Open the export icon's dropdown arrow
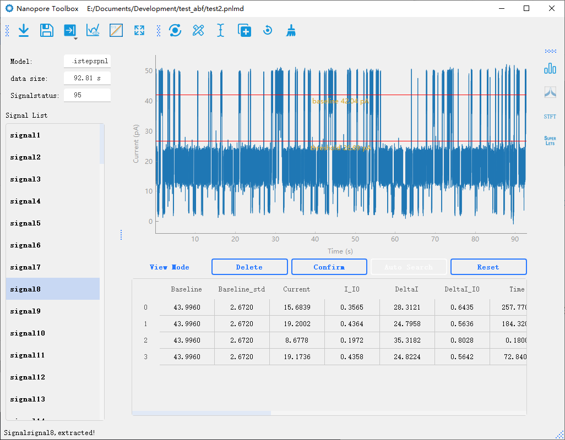The height and width of the screenshot is (440, 565). pyautogui.click(x=75, y=38)
